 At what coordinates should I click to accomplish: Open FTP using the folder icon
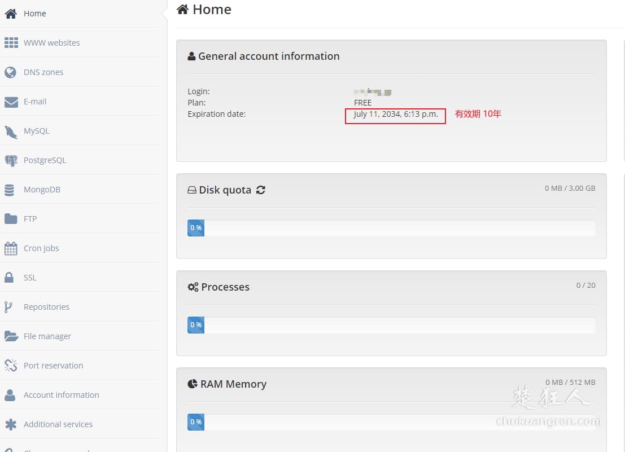11,219
